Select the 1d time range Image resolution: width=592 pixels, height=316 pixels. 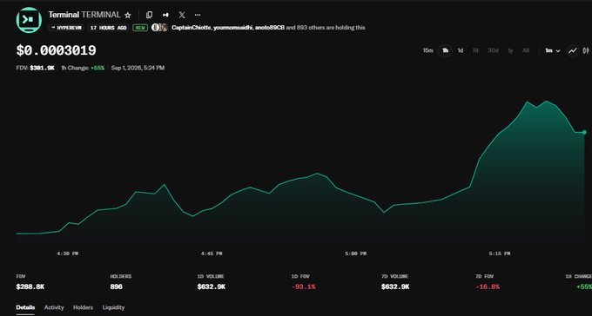tap(461, 50)
